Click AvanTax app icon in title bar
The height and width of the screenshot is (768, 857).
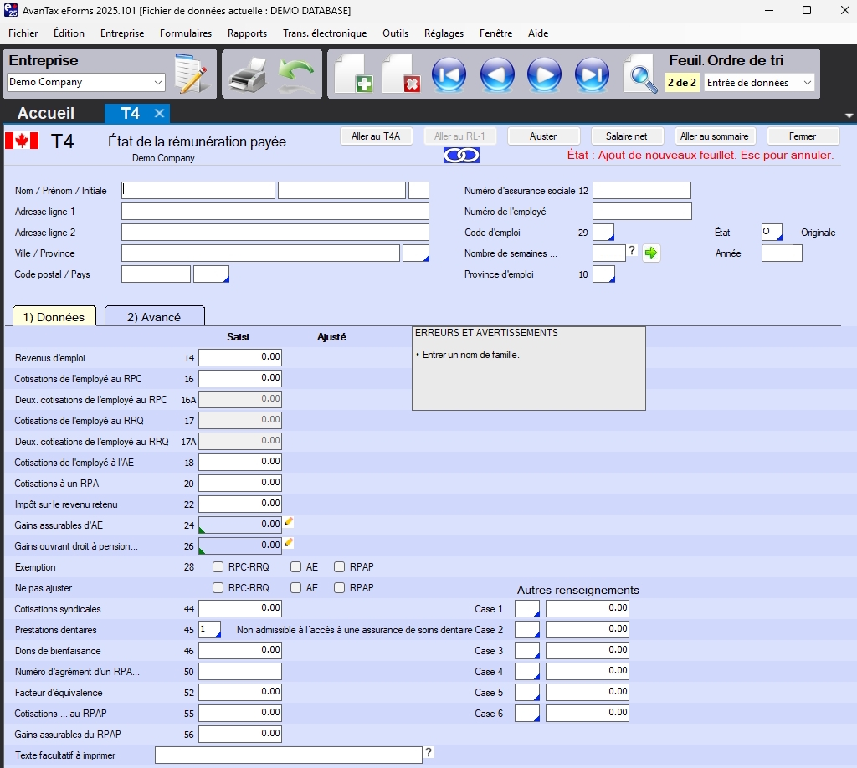(10, 10)
